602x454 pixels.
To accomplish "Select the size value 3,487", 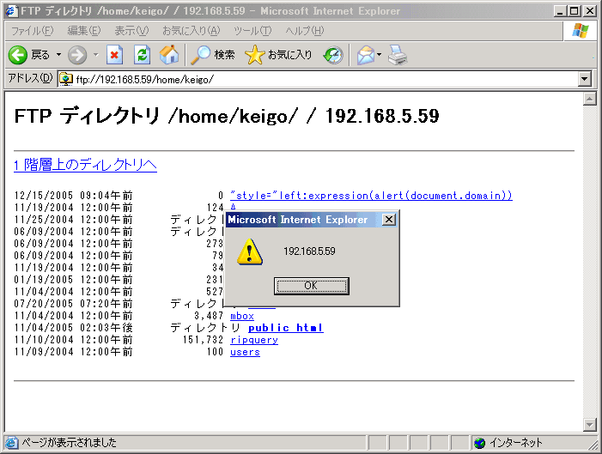I will 209,316.
